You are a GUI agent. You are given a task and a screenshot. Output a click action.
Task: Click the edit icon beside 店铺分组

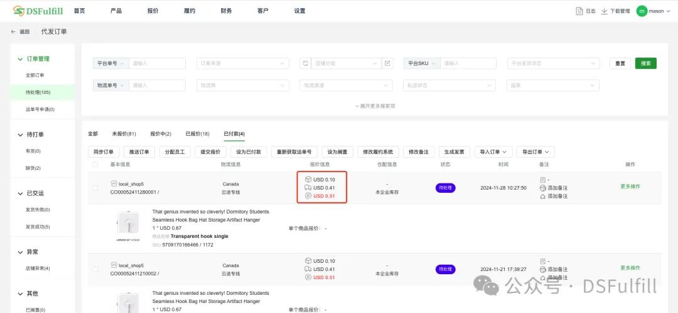tap(387, 63)
